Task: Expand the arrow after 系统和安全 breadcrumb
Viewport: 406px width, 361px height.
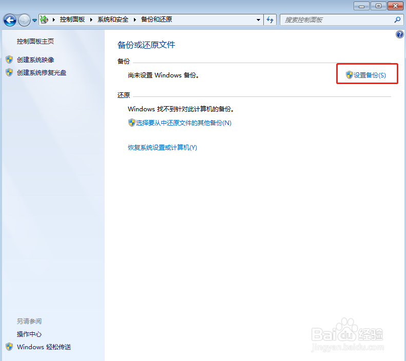Action: click(134, 19)
